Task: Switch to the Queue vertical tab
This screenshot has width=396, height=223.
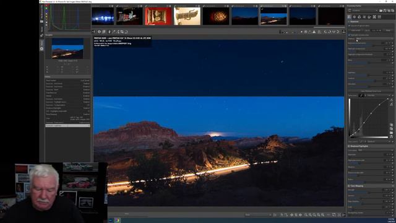Action: click(x=41, y=31)
